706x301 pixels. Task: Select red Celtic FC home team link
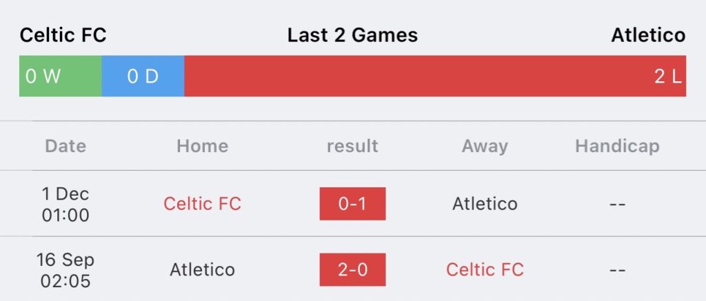click(x=202, y=204)
